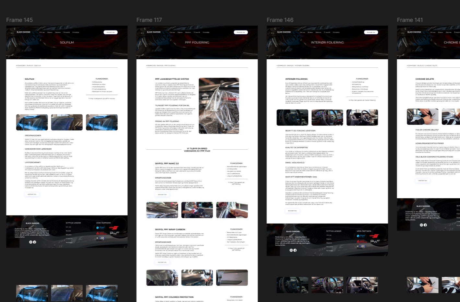460x302 pixels.
Task: Click the Facebook icon in Frame 145 footer
Action: (x=35, y=242)
